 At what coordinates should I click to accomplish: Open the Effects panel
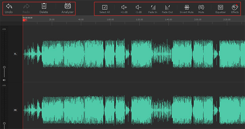click(x=235, y=9)
